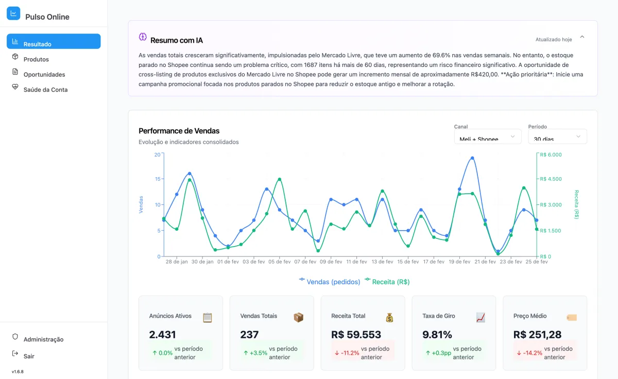This screenshot has width=618, height=379.
Task: Click the Sair logout arrow icon
Action: coord(15,354)
